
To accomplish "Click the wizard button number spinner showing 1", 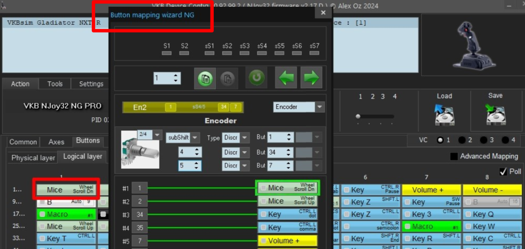I will click(167, 79).
